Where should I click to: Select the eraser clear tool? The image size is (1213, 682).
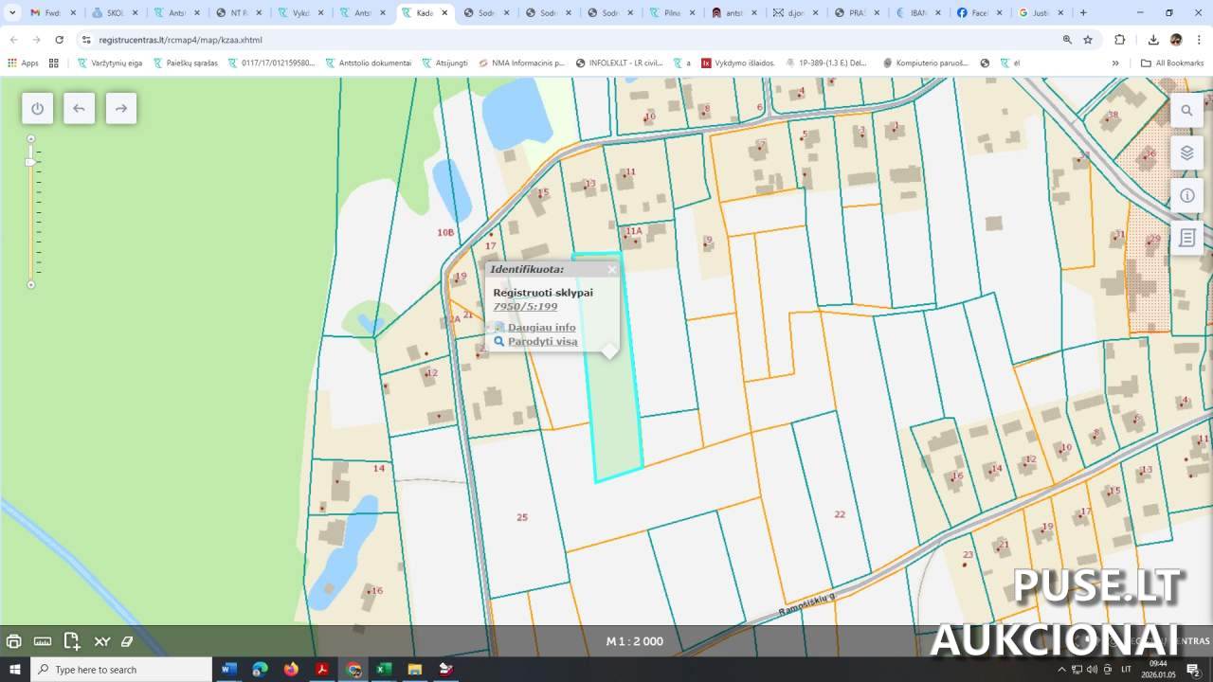coord(127,641)
